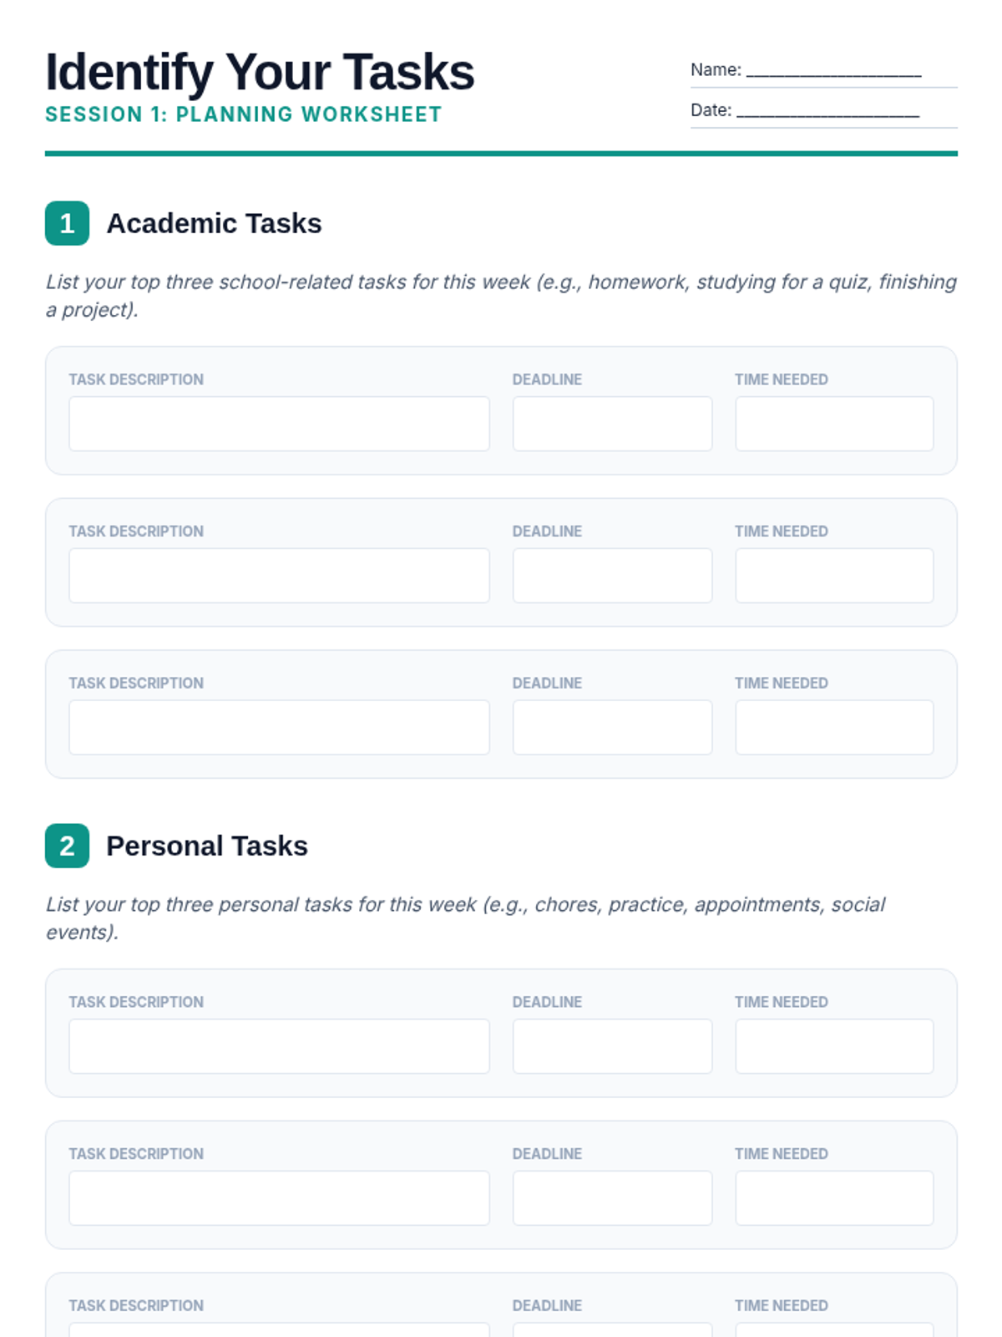This screenshot has height=1337, width=1002.
Task: Select second Academic task deadline box
Action: click(x=612, y=576)
